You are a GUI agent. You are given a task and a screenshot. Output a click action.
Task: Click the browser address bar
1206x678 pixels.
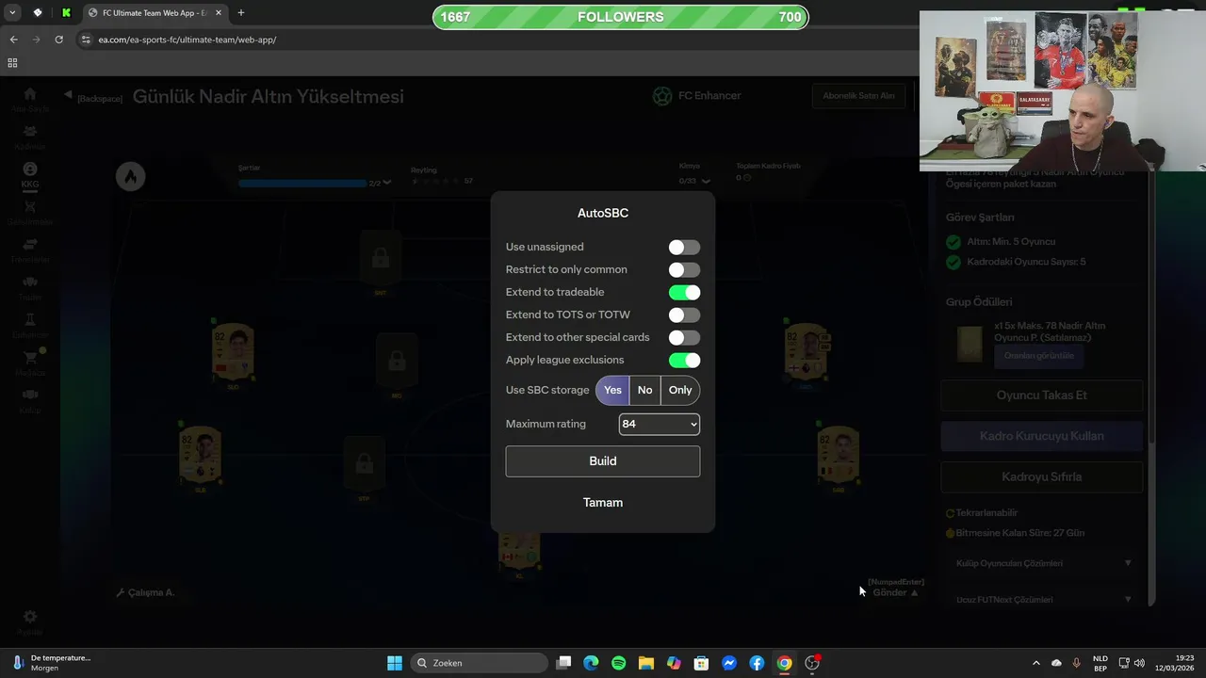tap(490, 40)
